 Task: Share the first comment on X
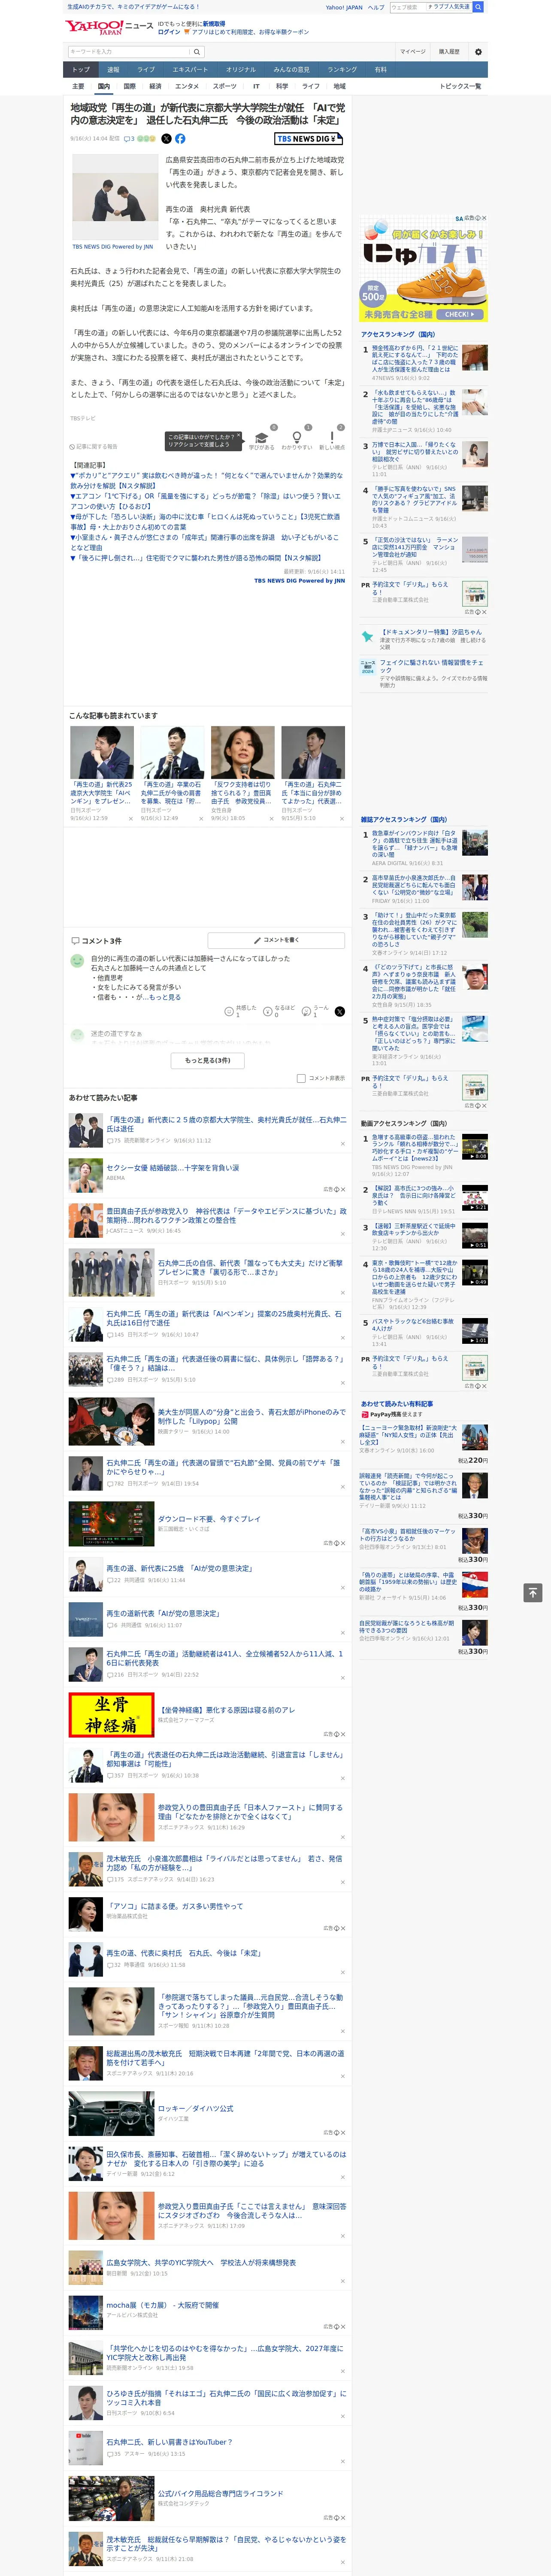[x=339, y=1011]
